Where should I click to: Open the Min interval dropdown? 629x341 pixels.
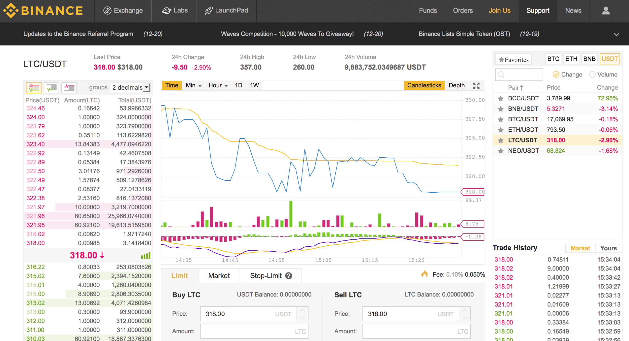tap(193, 86)
